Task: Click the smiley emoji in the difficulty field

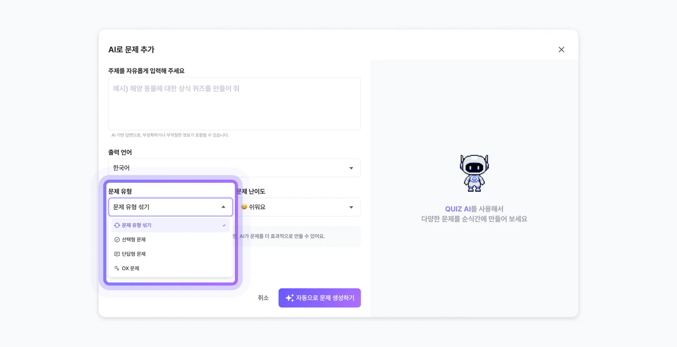Action: [244, 207]
